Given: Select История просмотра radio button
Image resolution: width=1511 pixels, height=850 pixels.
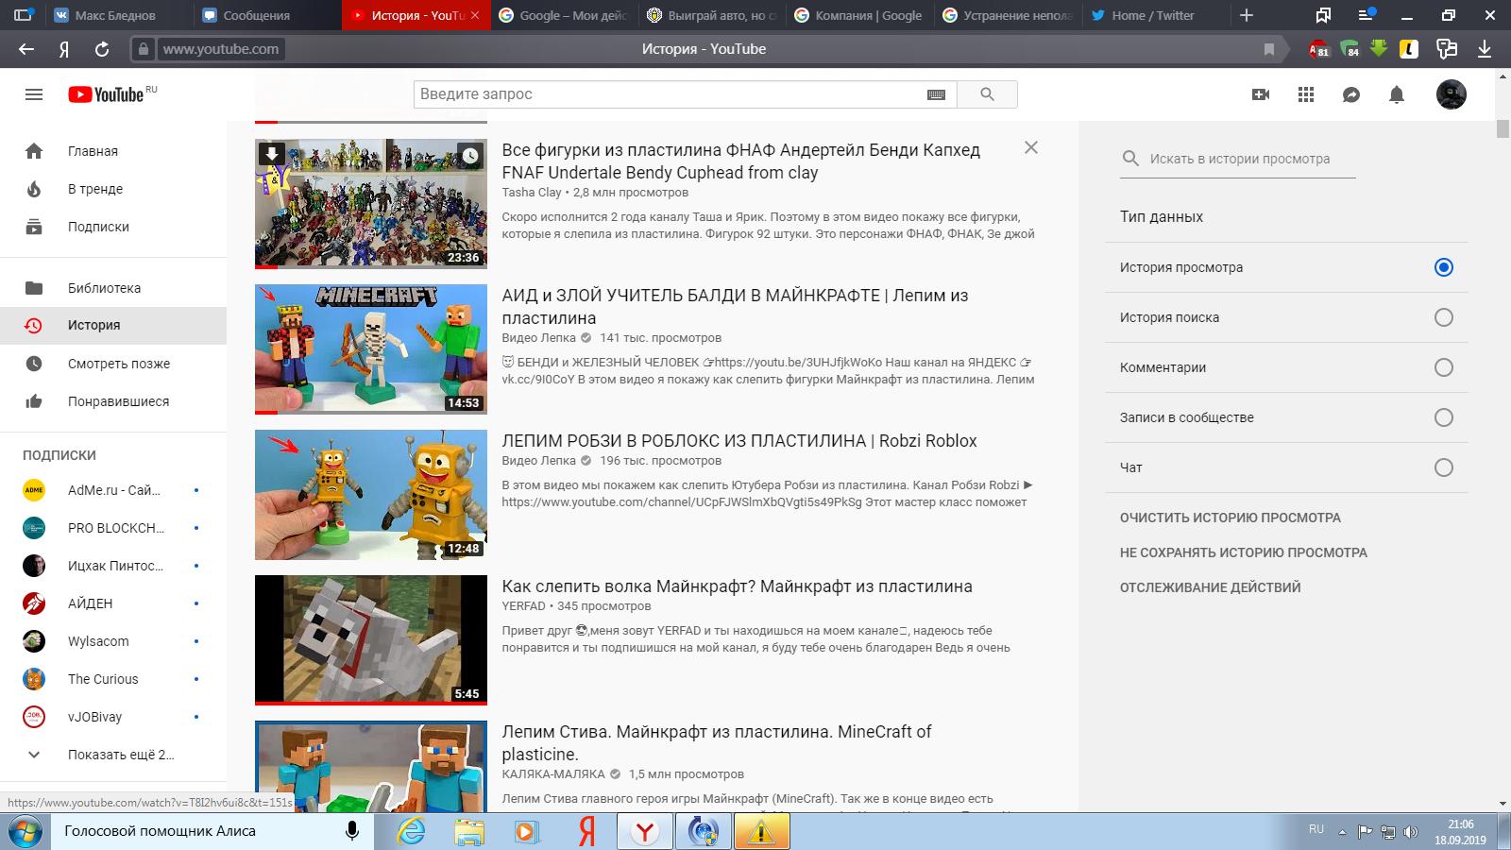Looking at the screenshot, I should pyautogui.click(x=1443, y=267).
